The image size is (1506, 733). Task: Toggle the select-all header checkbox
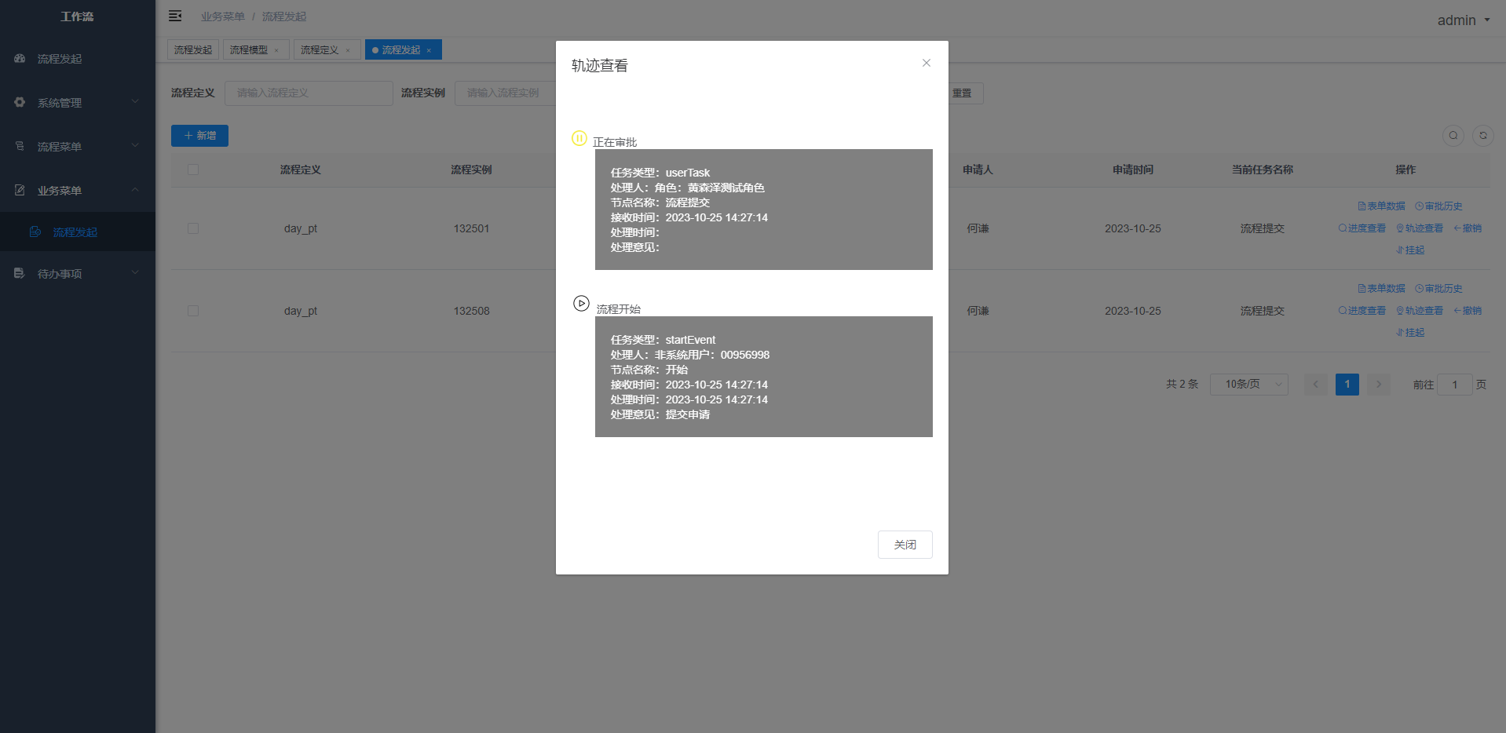193,170
